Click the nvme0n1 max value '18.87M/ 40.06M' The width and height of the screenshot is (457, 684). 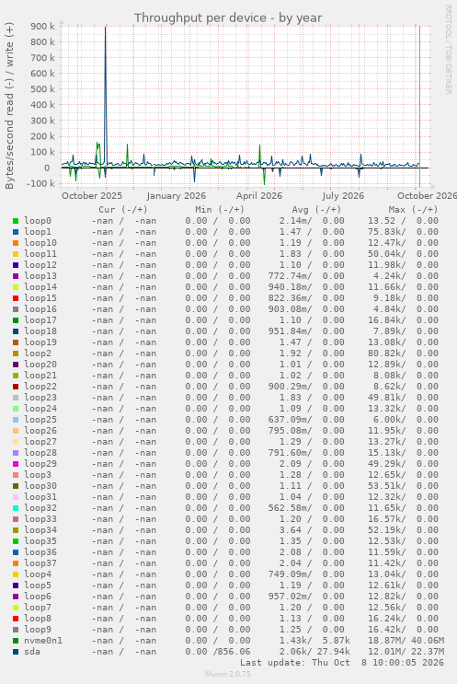point(406,641)
